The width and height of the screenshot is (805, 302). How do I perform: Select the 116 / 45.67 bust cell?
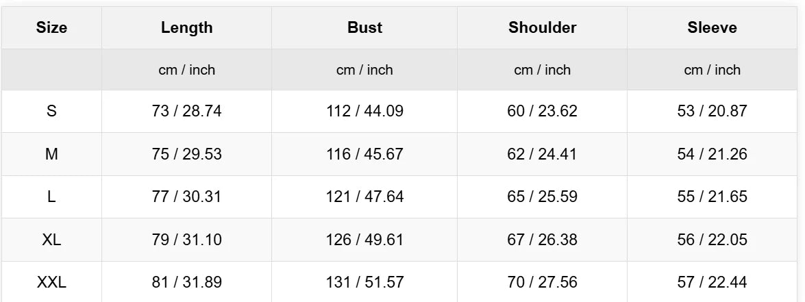pos(364,154)
